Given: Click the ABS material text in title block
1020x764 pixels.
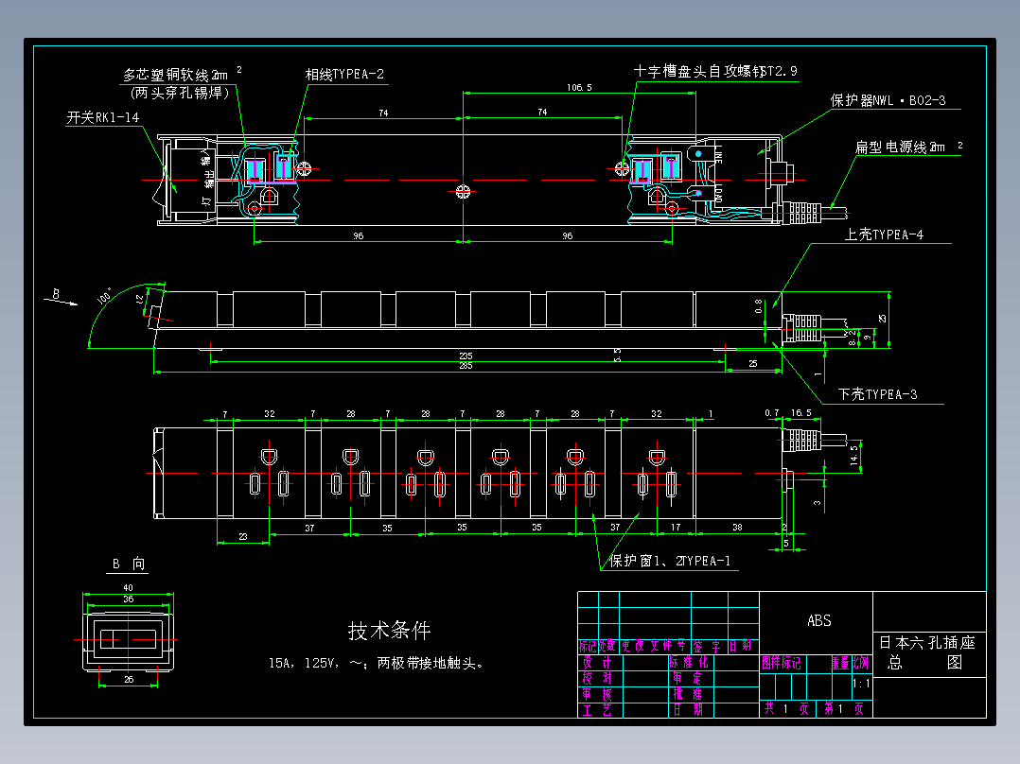Looking at the screenshot, I should pos(819,621).
